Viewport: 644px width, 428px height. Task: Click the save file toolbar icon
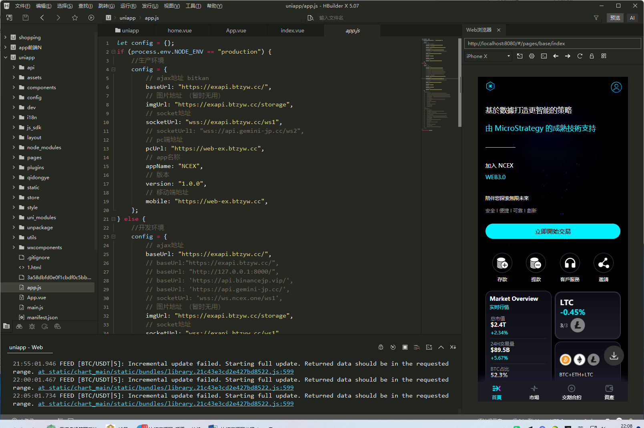(26, 18)
